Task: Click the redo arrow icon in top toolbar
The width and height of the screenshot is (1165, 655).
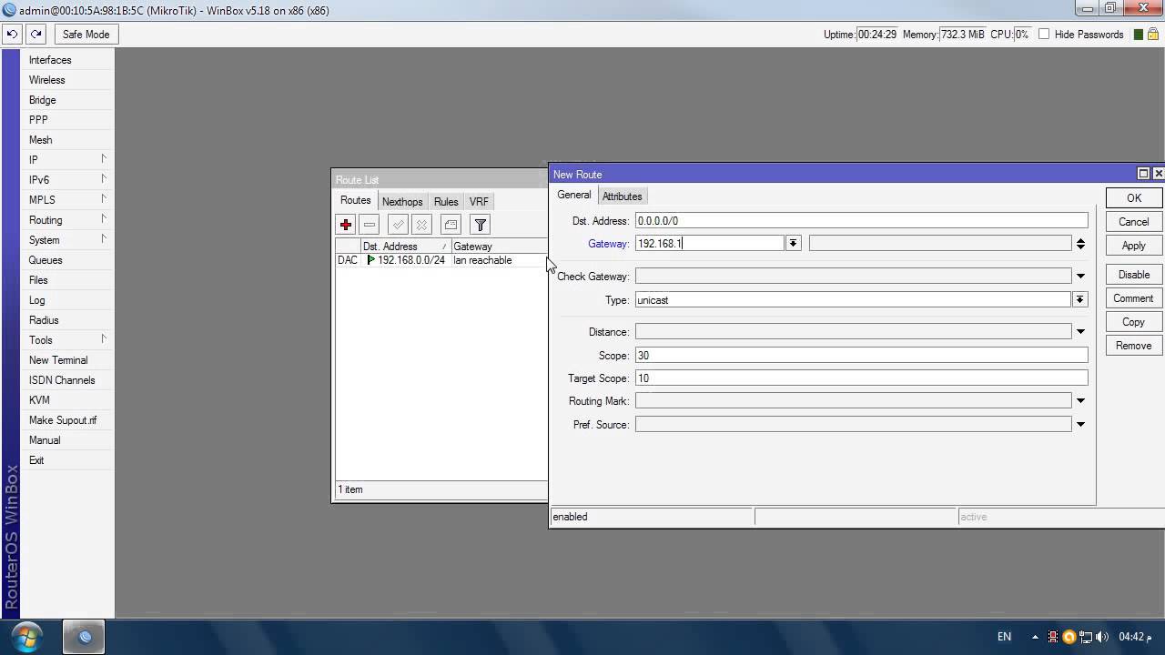Action: pos(35,35)
